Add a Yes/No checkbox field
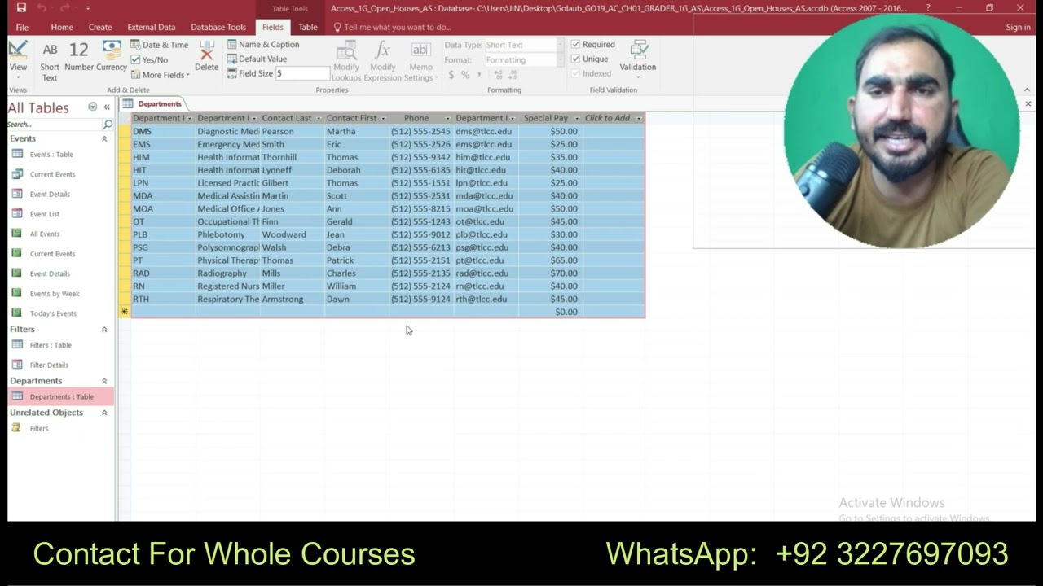1043x586 pixels. point(149,59)
